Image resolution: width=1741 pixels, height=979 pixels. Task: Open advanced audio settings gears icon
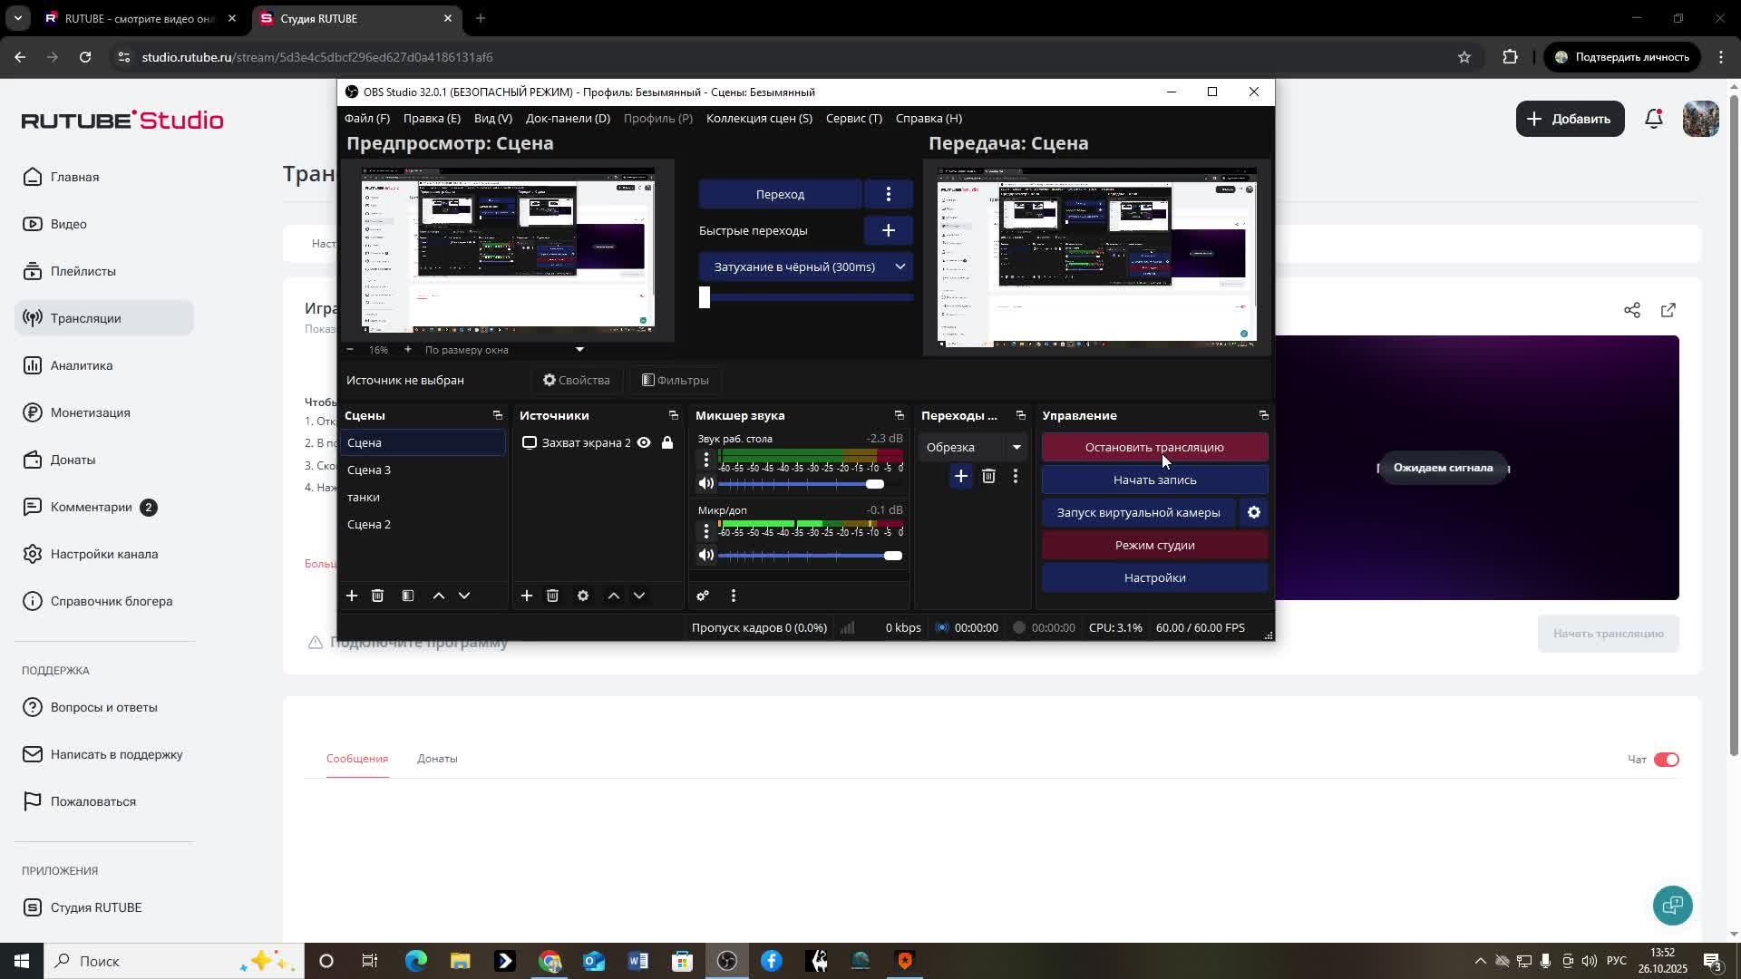pyautogui.click(x=703, y=596)
